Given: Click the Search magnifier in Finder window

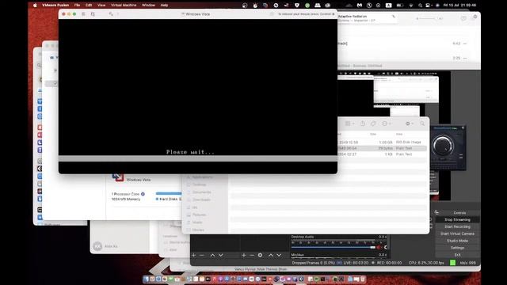Looking at the screenshot, I should click(x=422, y=123).
